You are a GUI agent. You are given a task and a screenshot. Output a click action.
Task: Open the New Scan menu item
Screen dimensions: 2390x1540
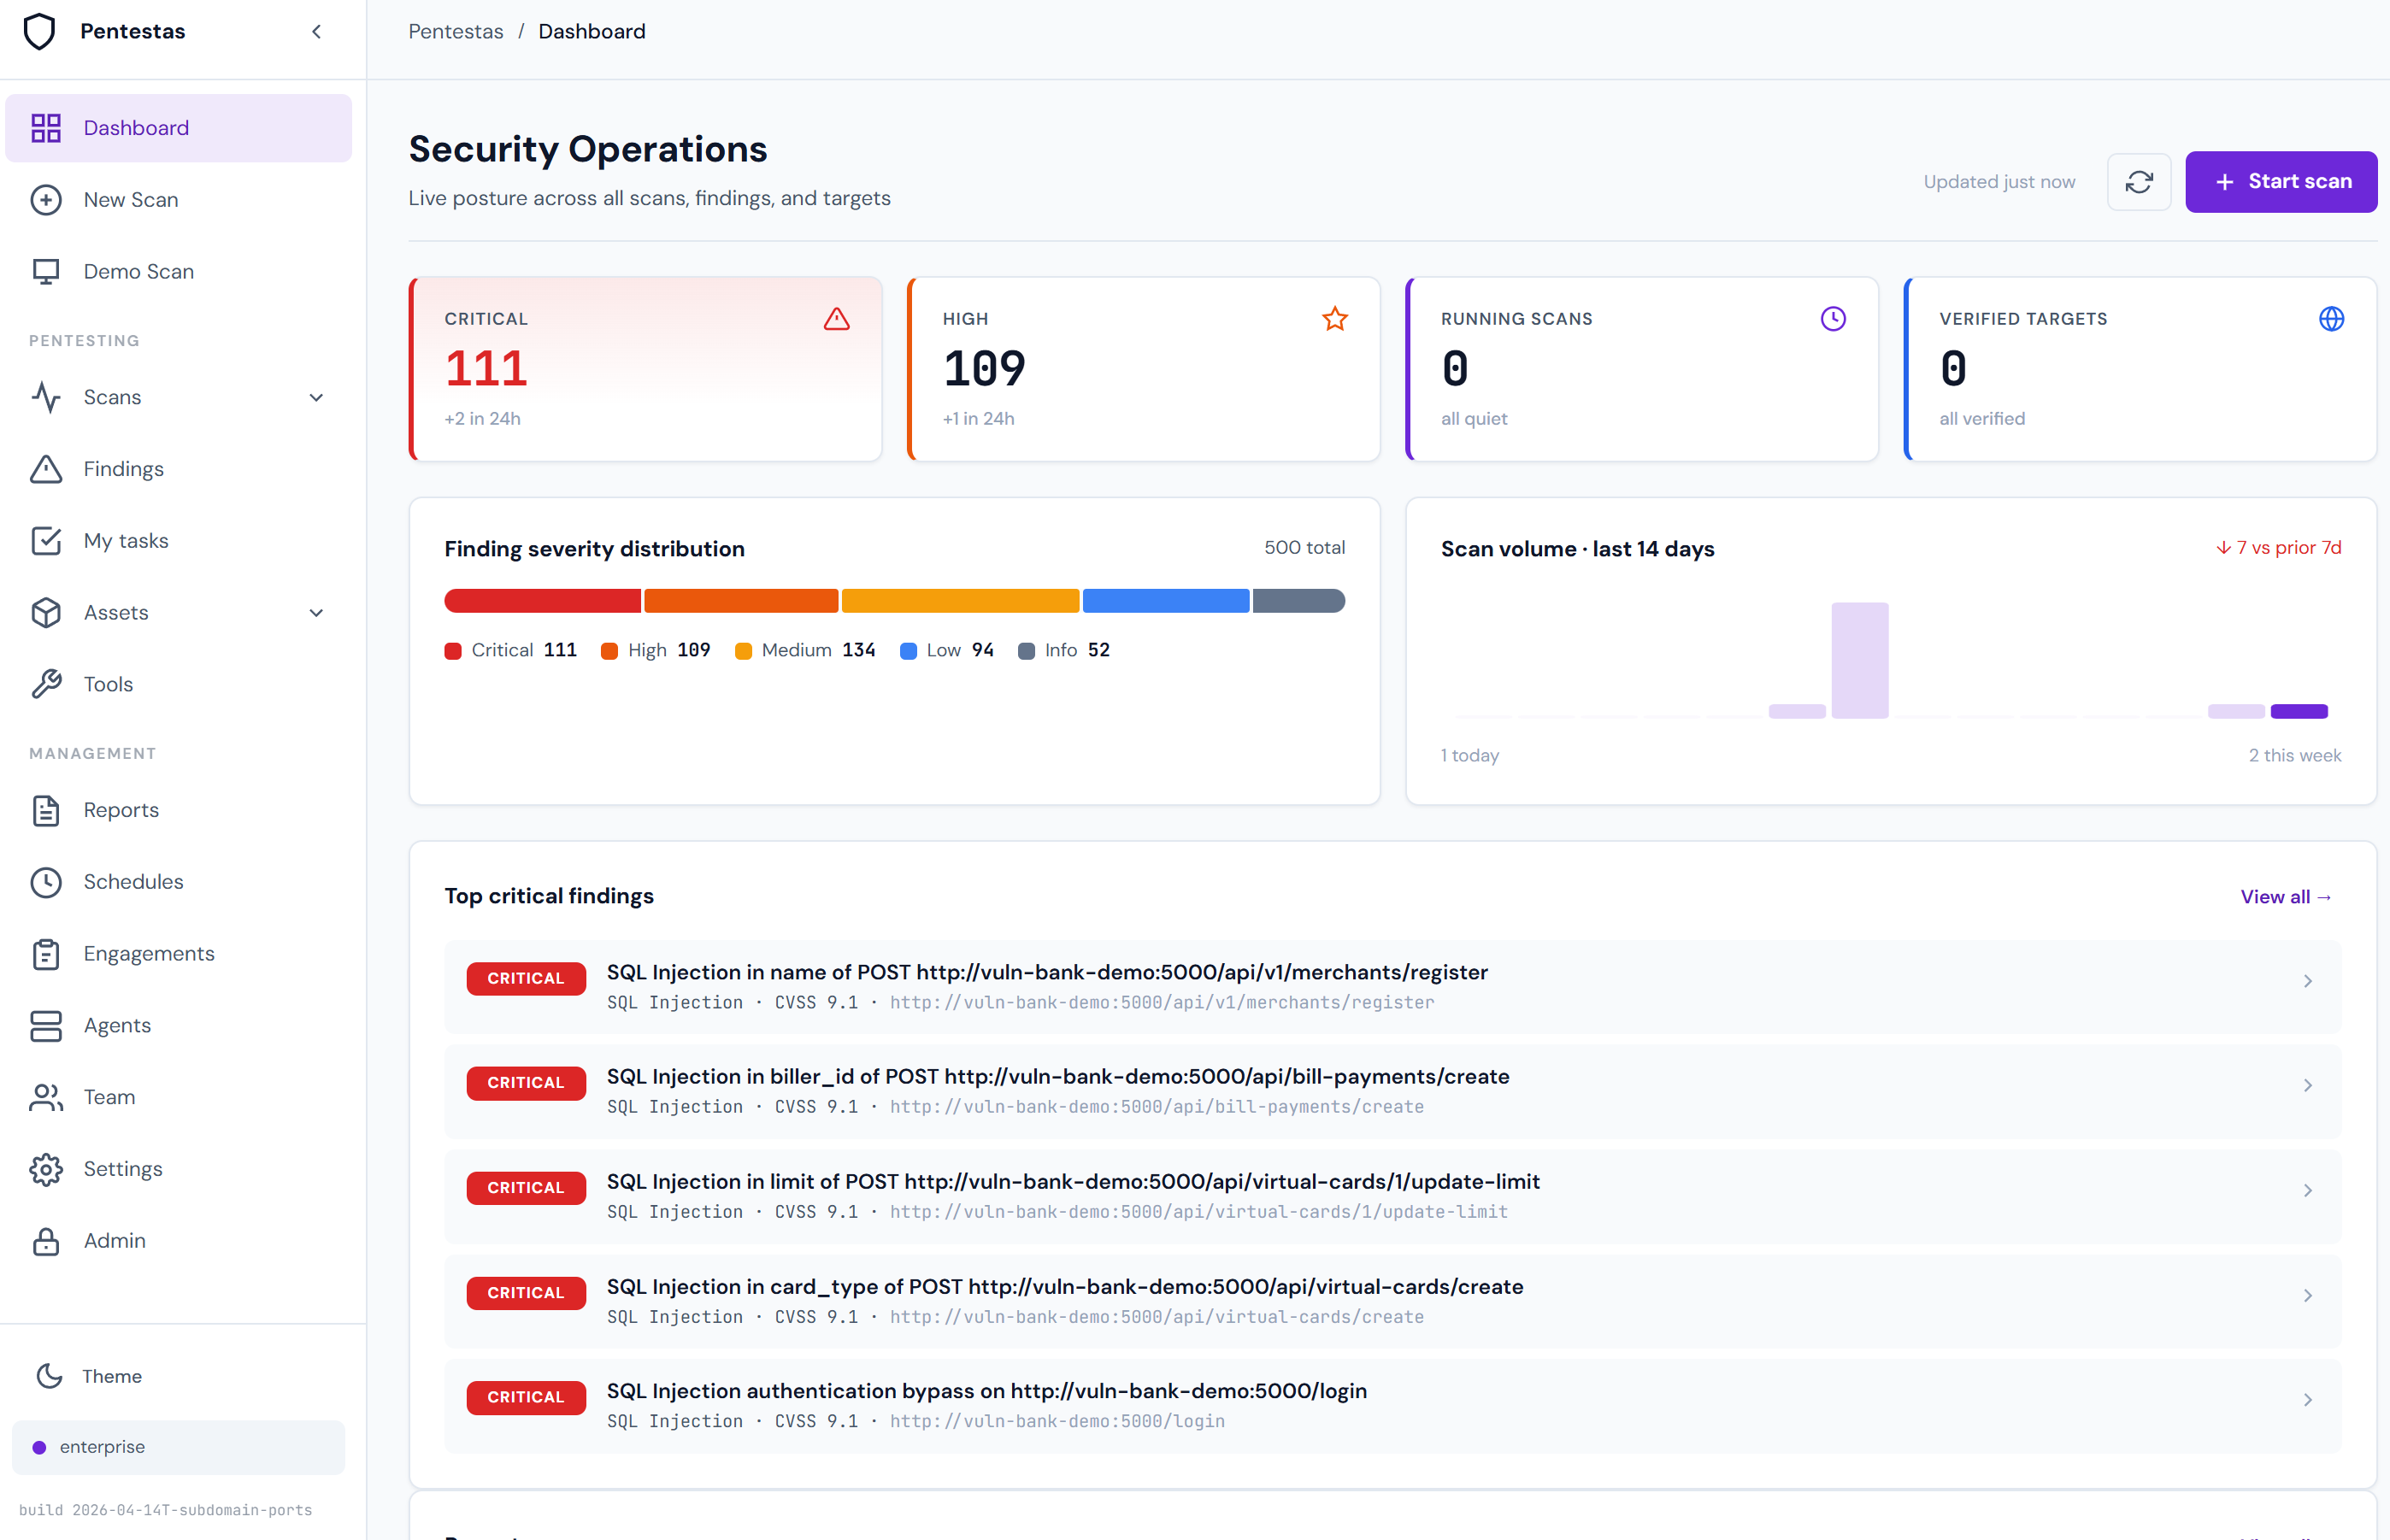(x=179, y=200)
